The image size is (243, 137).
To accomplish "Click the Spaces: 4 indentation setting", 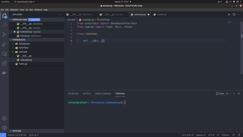I will [x=201, y=135].
